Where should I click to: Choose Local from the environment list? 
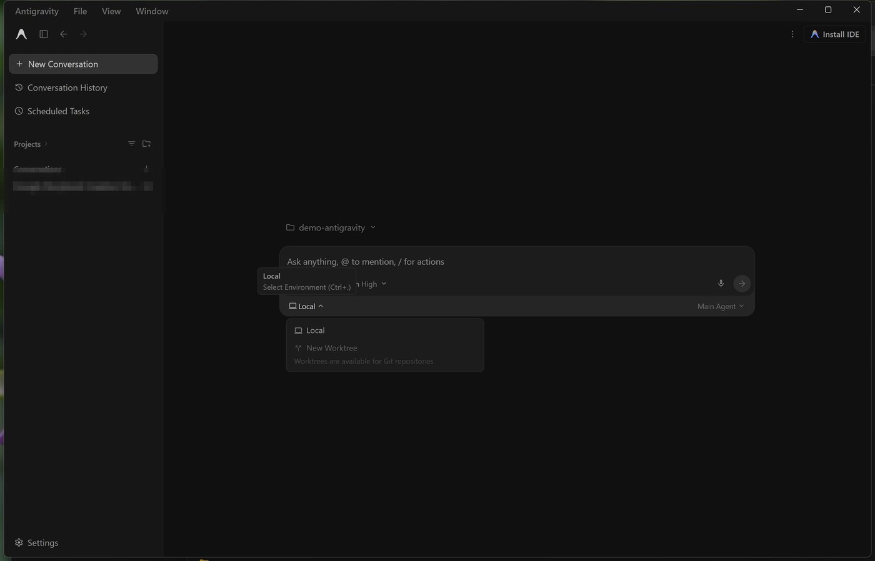click(385, 330)
